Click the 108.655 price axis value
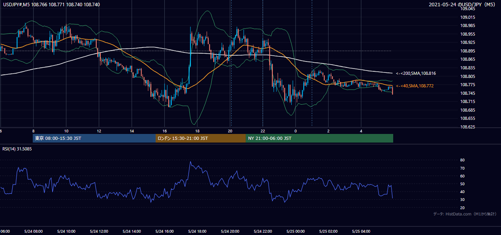The width and height of the screenshot is (501, 235). click(x=468, y=118)
